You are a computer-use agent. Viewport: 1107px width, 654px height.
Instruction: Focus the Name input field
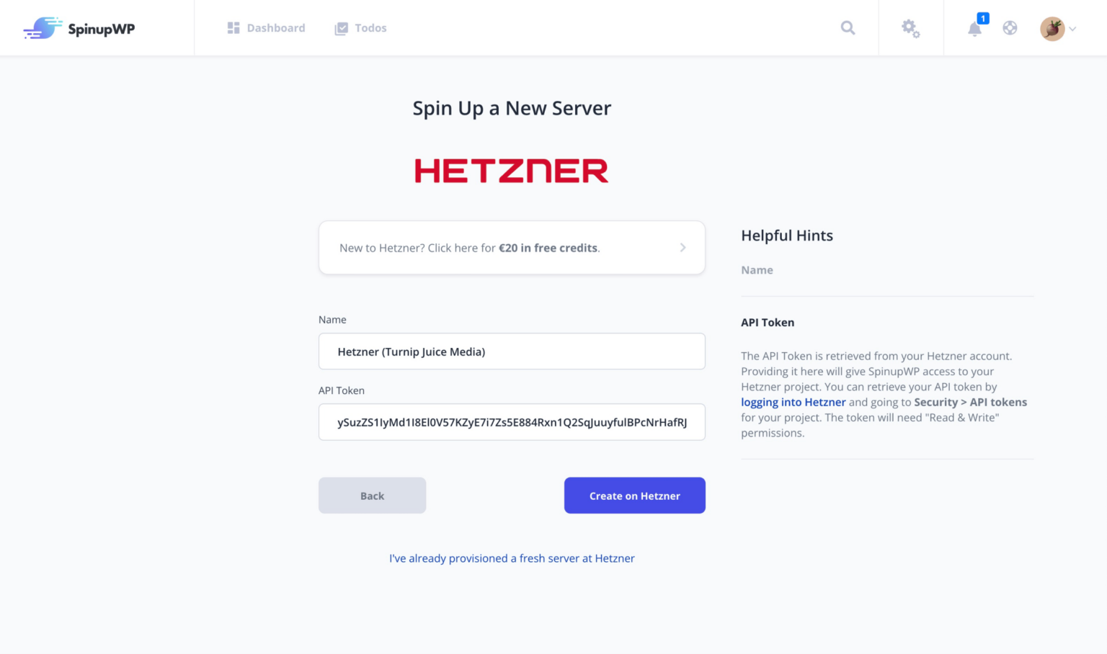[x=512, y=351]
